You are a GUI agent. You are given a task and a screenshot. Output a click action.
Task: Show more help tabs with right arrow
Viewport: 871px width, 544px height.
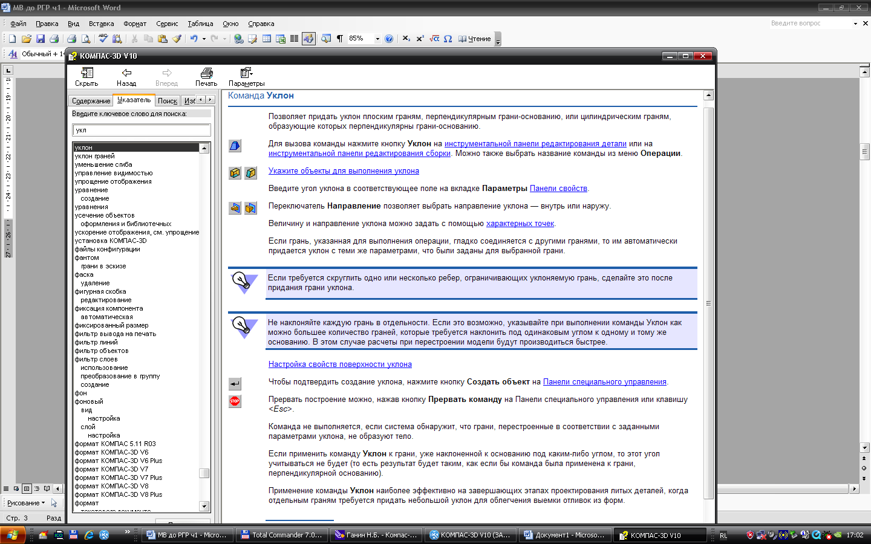coord(210,100)
